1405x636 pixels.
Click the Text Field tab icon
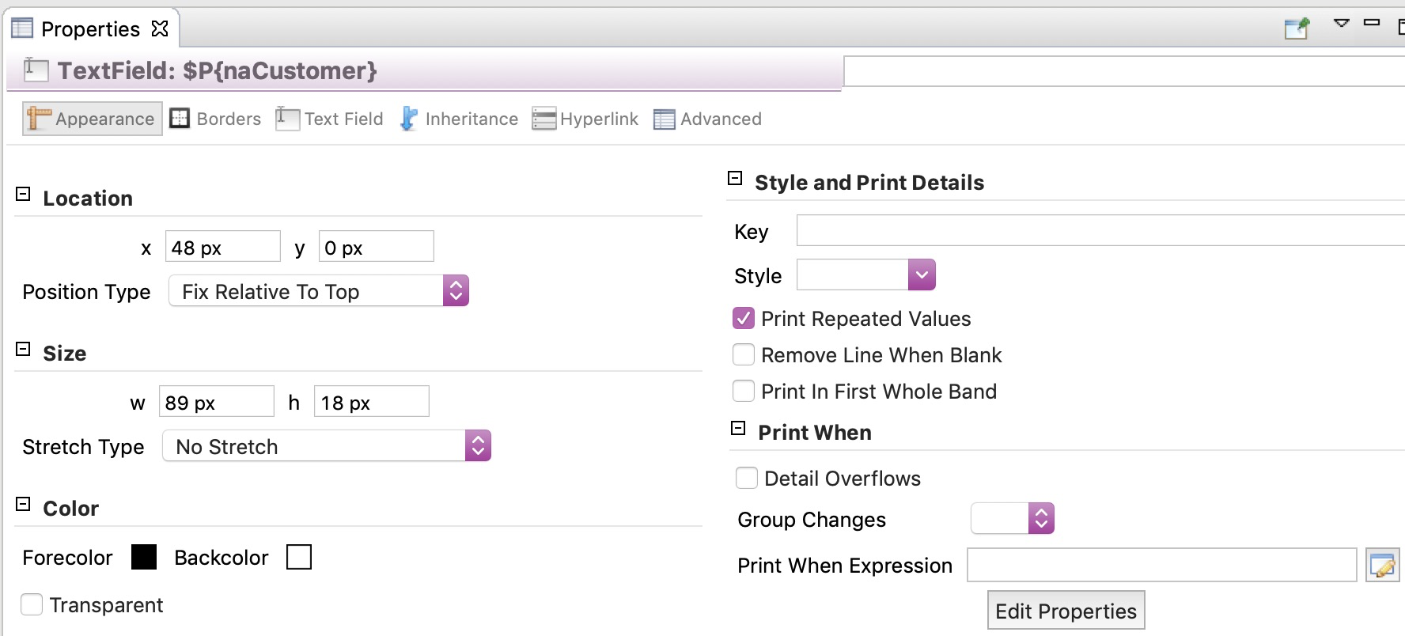[287, 119]
